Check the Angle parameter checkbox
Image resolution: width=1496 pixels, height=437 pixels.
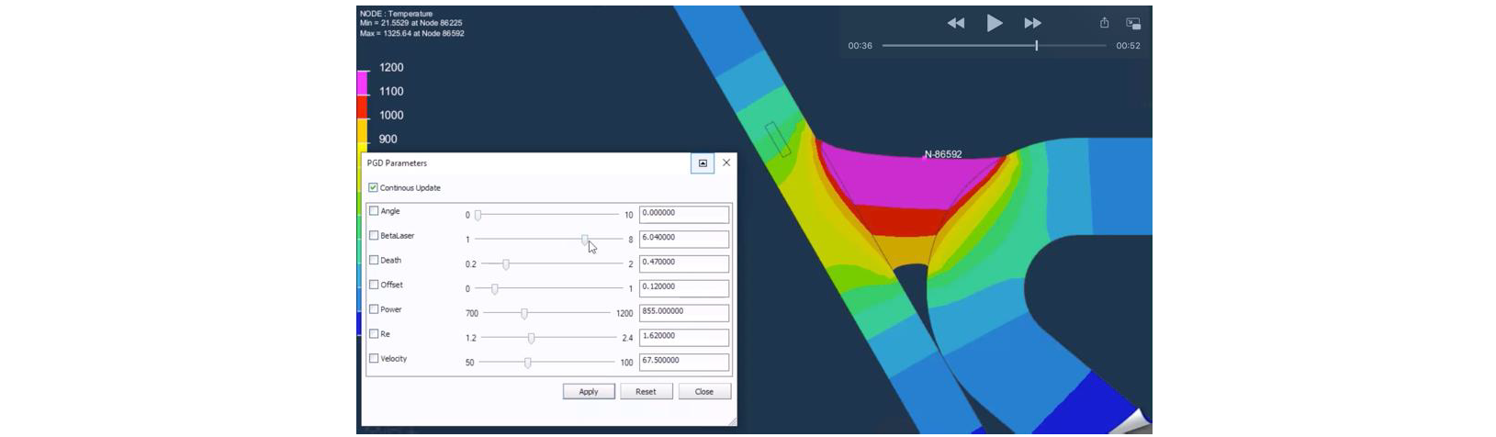tap(374, 211)
